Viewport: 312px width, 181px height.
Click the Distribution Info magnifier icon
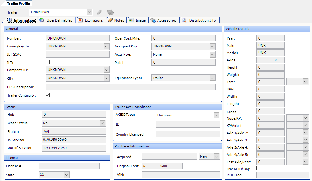click(x=184, y=20)
